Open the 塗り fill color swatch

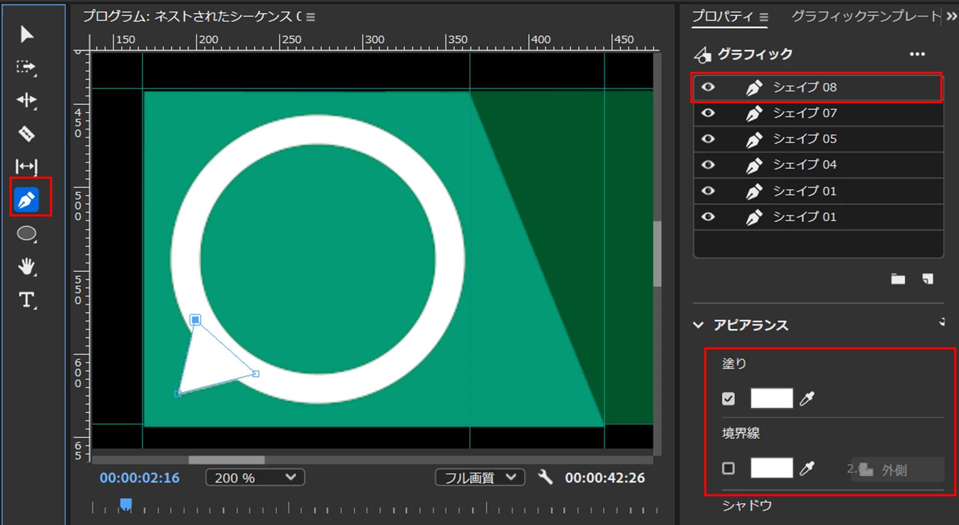click(x=771, y=398)
